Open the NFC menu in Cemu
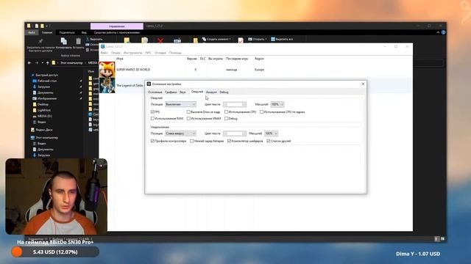Screen dimensions: 471x264 coord(149,53)
